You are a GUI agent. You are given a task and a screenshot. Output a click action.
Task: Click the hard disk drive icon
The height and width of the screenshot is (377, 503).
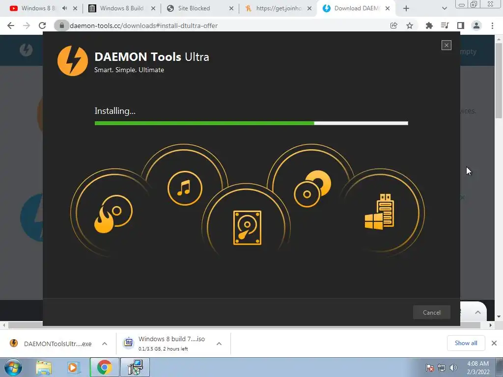point(247,228)
